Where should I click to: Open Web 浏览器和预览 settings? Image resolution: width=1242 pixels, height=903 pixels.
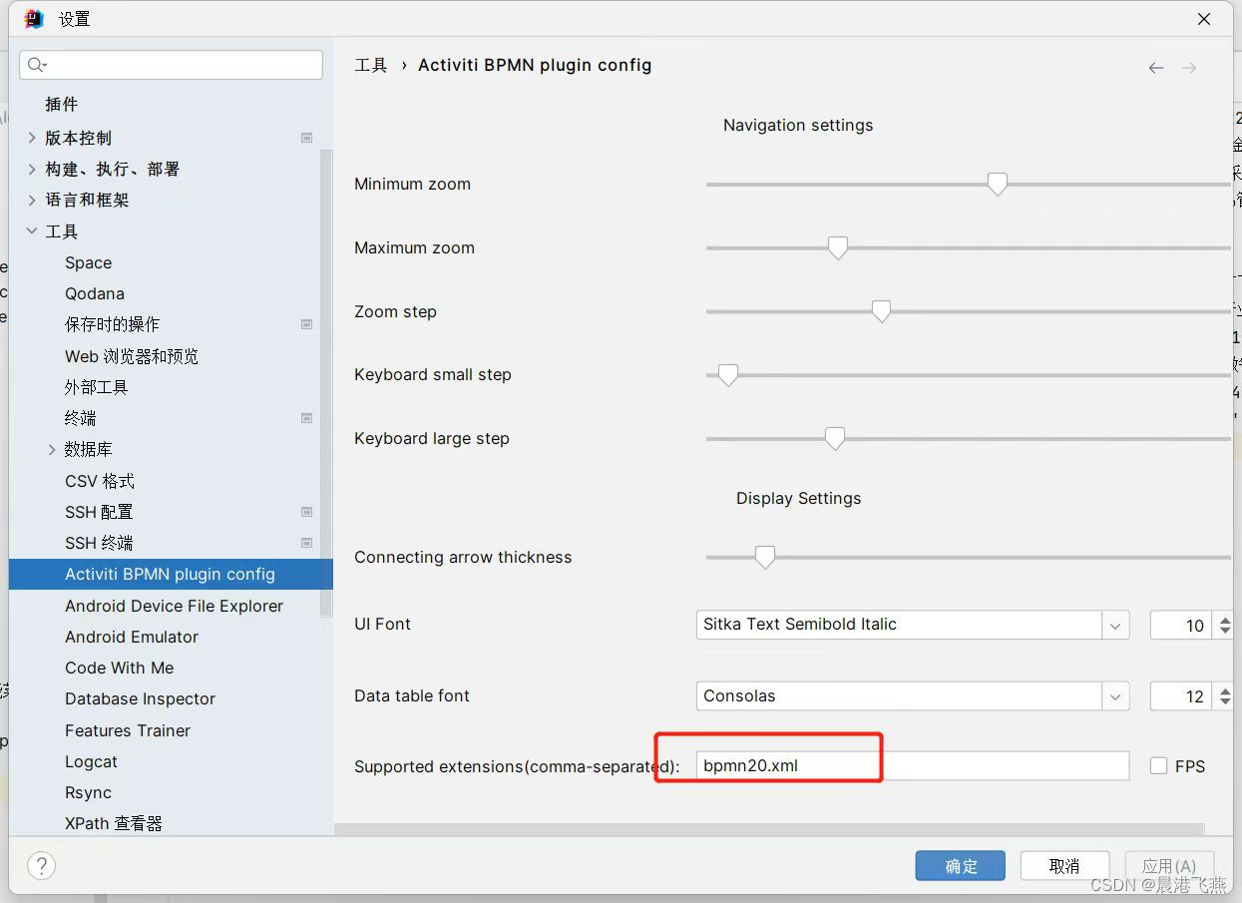132,356
